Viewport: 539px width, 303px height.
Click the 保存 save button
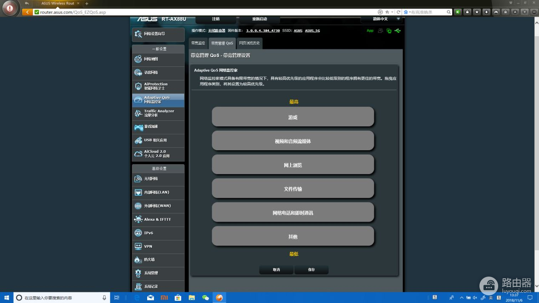pyautogui.click(x=311, y=270)
